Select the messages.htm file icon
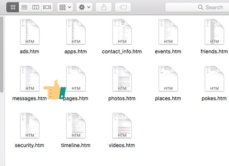This screenshot has width=229, height=166. click(30, 78)
